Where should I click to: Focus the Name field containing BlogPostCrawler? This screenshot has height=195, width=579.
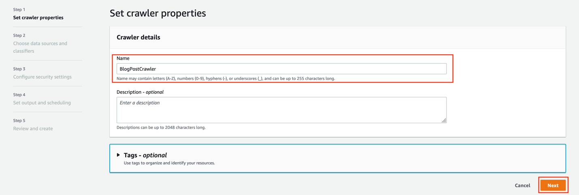point(281,69)
